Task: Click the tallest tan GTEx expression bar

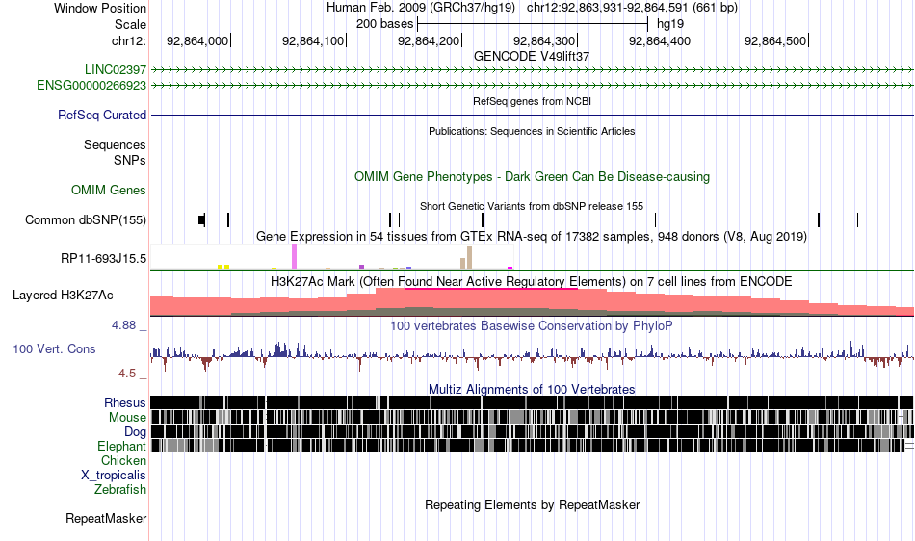Action: [x=469, y=258]
